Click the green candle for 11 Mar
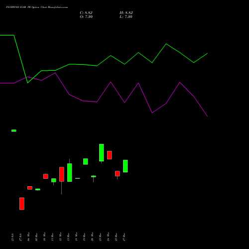Screen dimensions: 249x249 coord(54,180)
